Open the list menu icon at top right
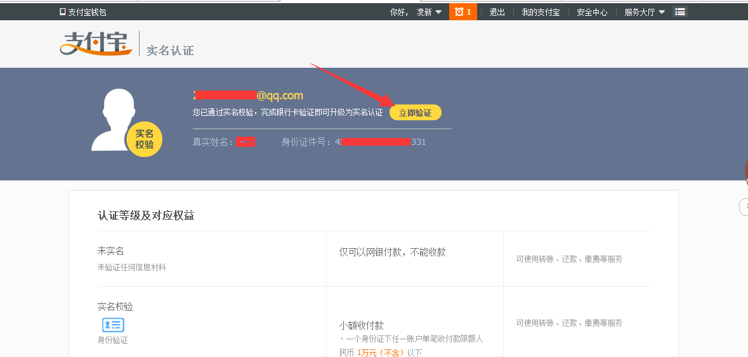Image resolution: width=748 pixels, height=357 pixels. [x=679, y=12]
